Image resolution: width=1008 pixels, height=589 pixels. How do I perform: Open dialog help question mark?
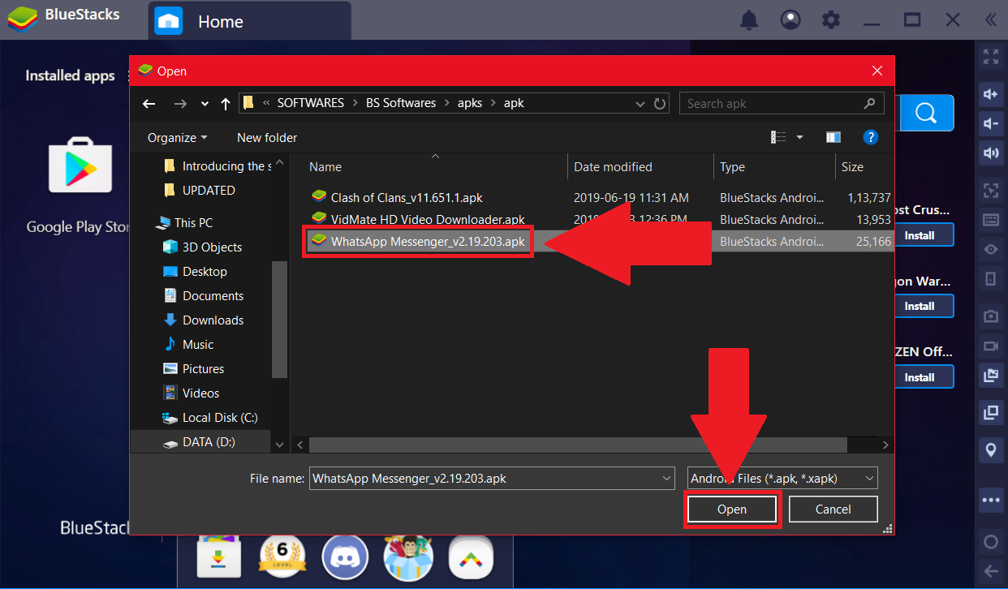[871, 138]
